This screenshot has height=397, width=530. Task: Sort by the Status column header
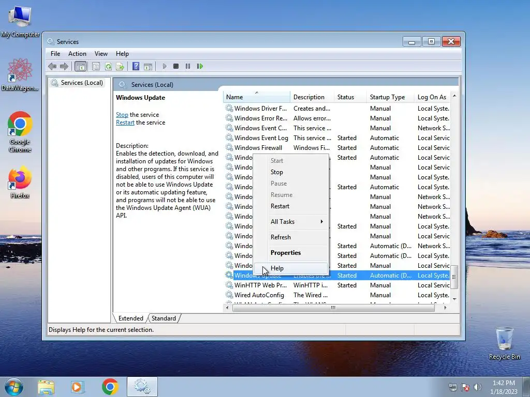[x=350, y=97]
